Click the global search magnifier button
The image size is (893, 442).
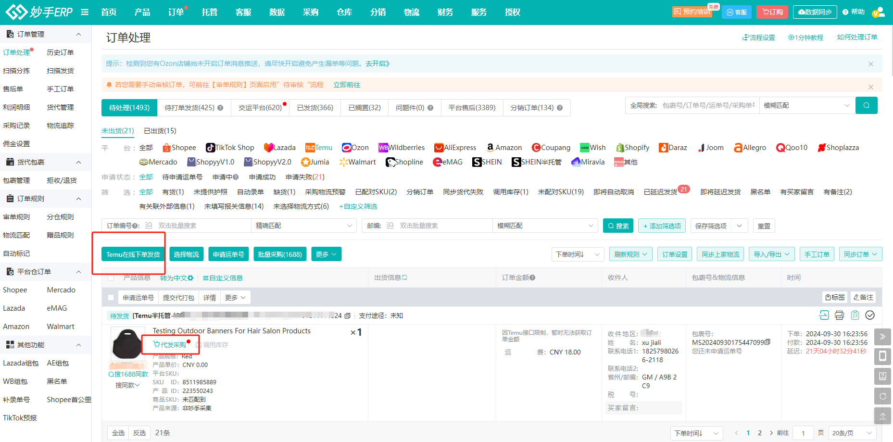pyautogui.click(x=866, y=105)
